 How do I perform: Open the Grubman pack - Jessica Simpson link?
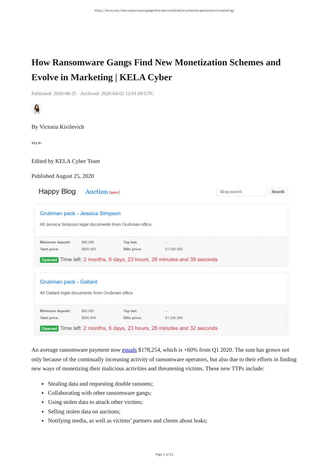click(80, 213)
